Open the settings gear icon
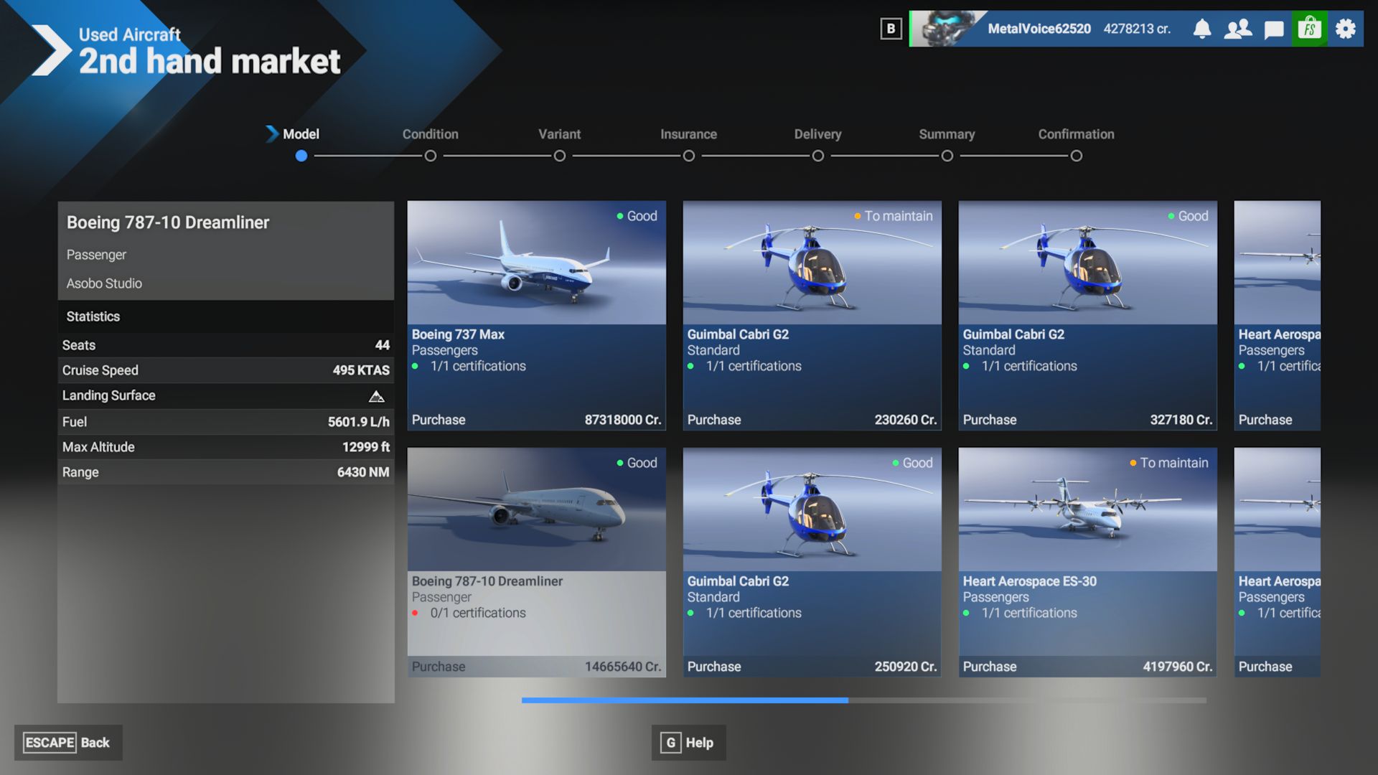The width and height of the screenshot is (1378, 775). point(1346,29)
